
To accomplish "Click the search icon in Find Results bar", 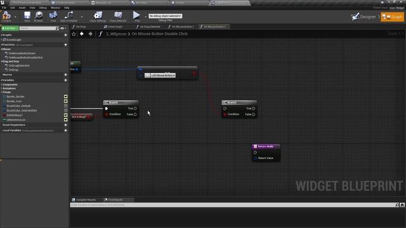I will point(397,205).
